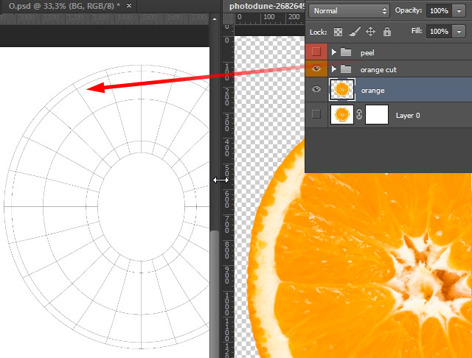Click the lock all padlock icon
Image resolution: width=472 pixels, height=358 pixels.
point(387,32)
